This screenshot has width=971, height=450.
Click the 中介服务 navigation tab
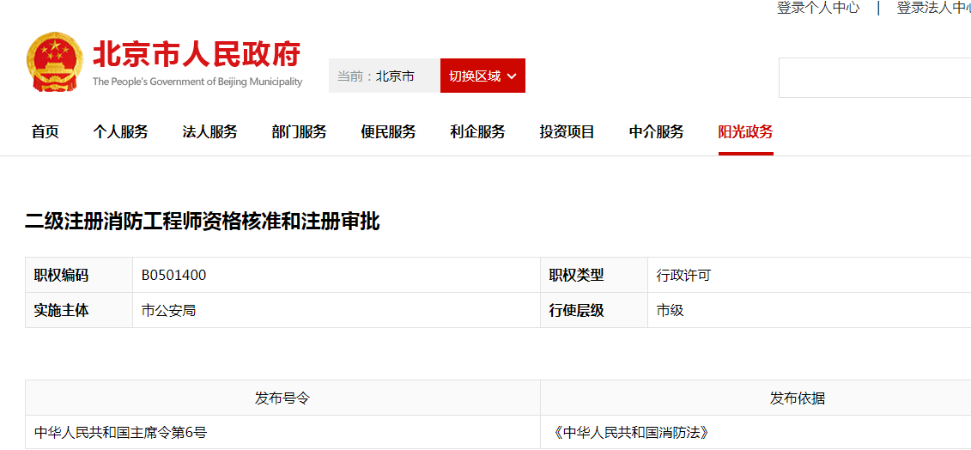(657, 132)
